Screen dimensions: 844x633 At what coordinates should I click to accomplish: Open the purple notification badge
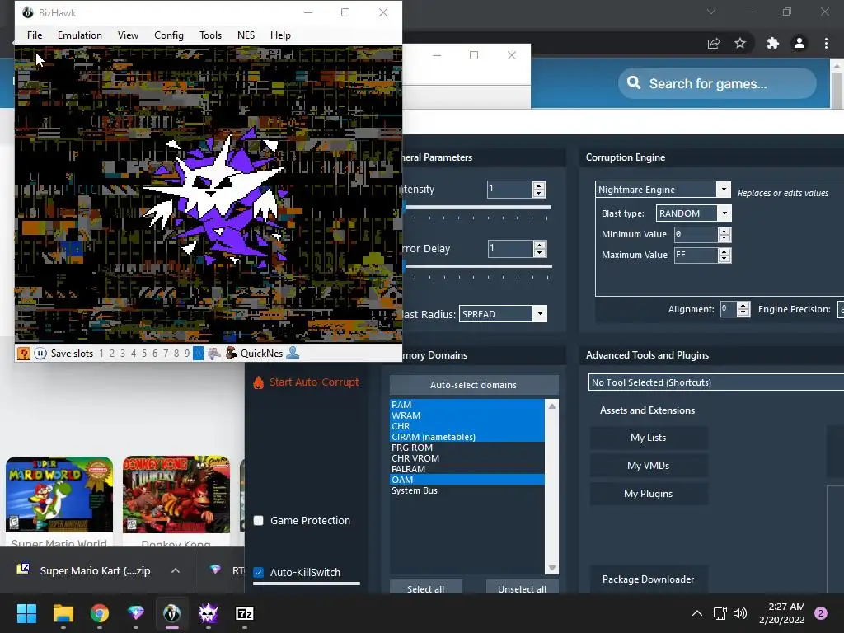coord(821,613)
